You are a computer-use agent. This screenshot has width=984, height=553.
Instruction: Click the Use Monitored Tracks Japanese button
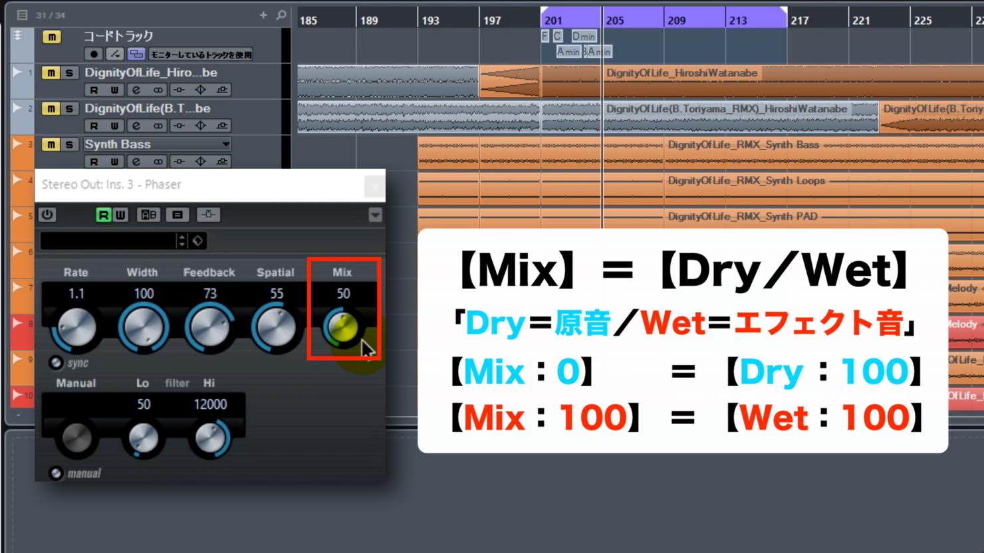point(201,55)
